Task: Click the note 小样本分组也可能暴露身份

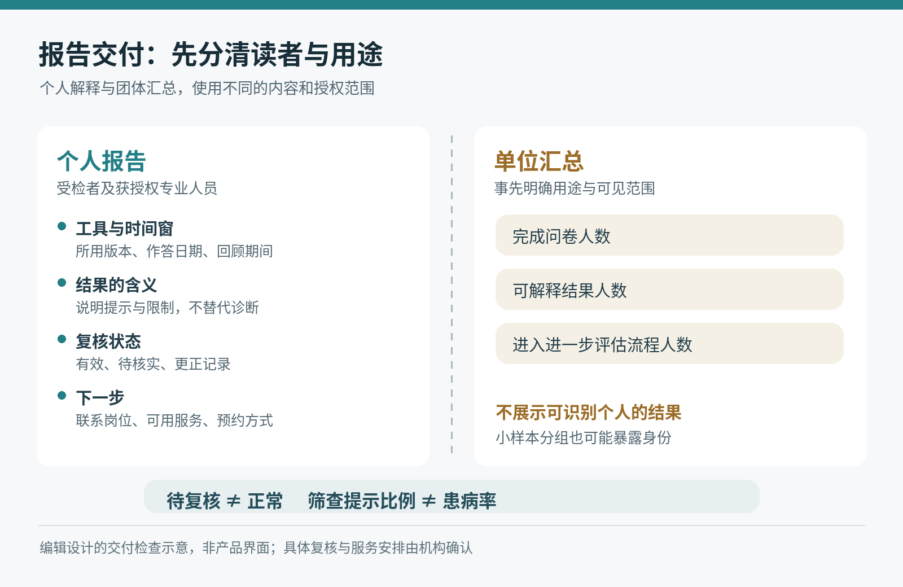Action: click(584, 437)
